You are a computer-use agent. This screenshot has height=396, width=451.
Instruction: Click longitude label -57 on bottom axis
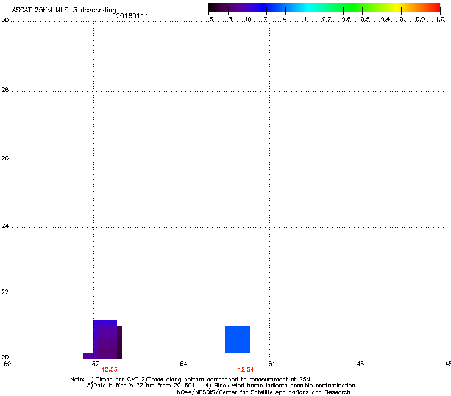tap(93, 364)
